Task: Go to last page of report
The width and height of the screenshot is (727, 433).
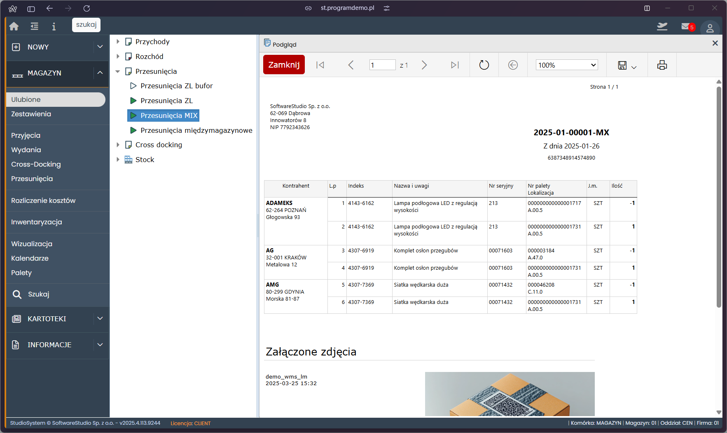Action: (455, 65)
